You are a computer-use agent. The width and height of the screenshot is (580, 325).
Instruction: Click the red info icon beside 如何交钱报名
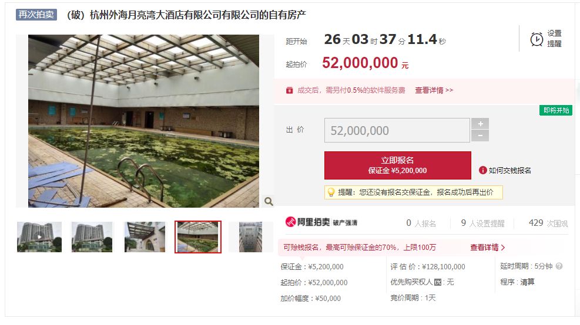click(x=482, y=170)
